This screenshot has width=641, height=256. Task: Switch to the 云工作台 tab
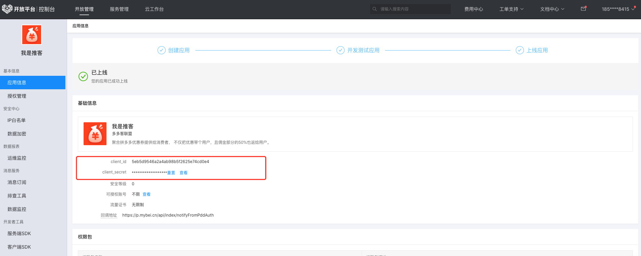154,9
